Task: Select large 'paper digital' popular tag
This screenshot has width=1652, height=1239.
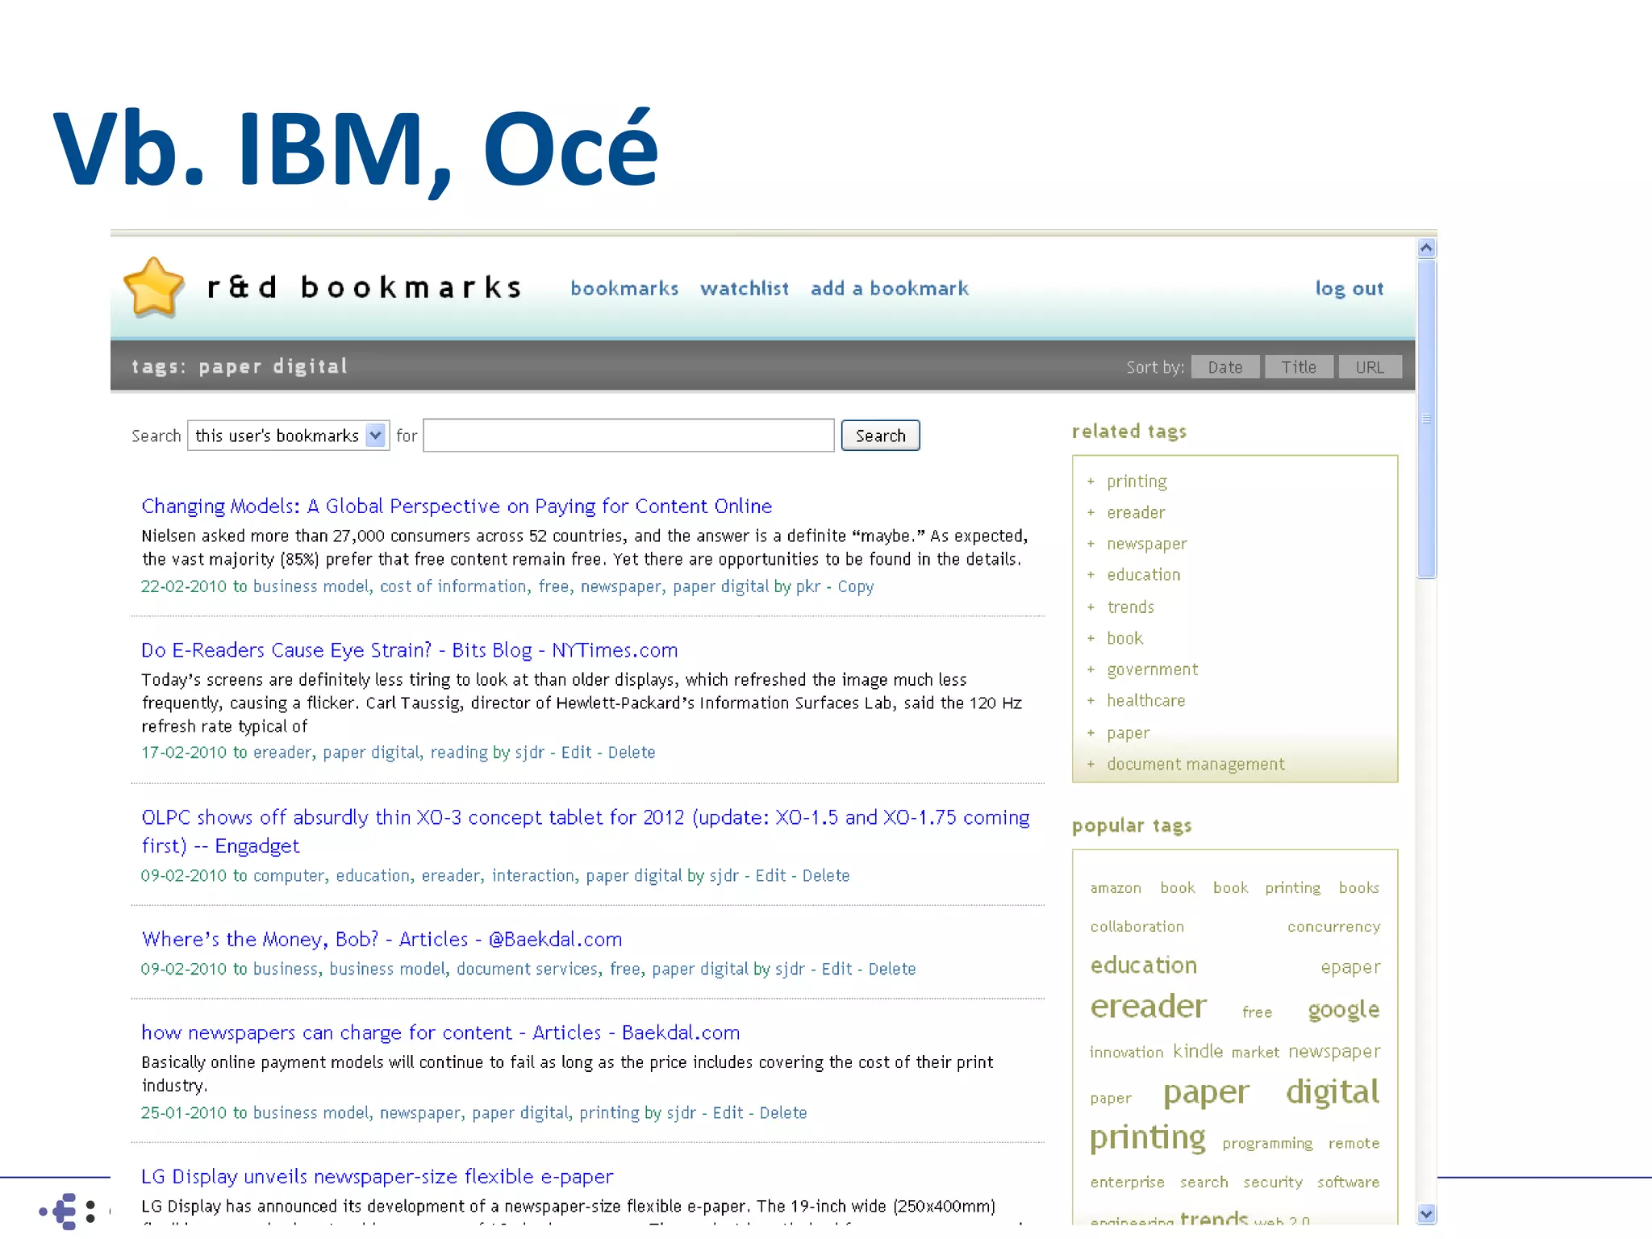Action: [1271, 1092]
